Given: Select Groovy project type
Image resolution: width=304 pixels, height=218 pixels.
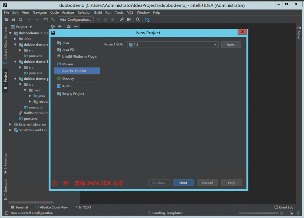Looking at the screenshot, I should (x=77, y=78).
